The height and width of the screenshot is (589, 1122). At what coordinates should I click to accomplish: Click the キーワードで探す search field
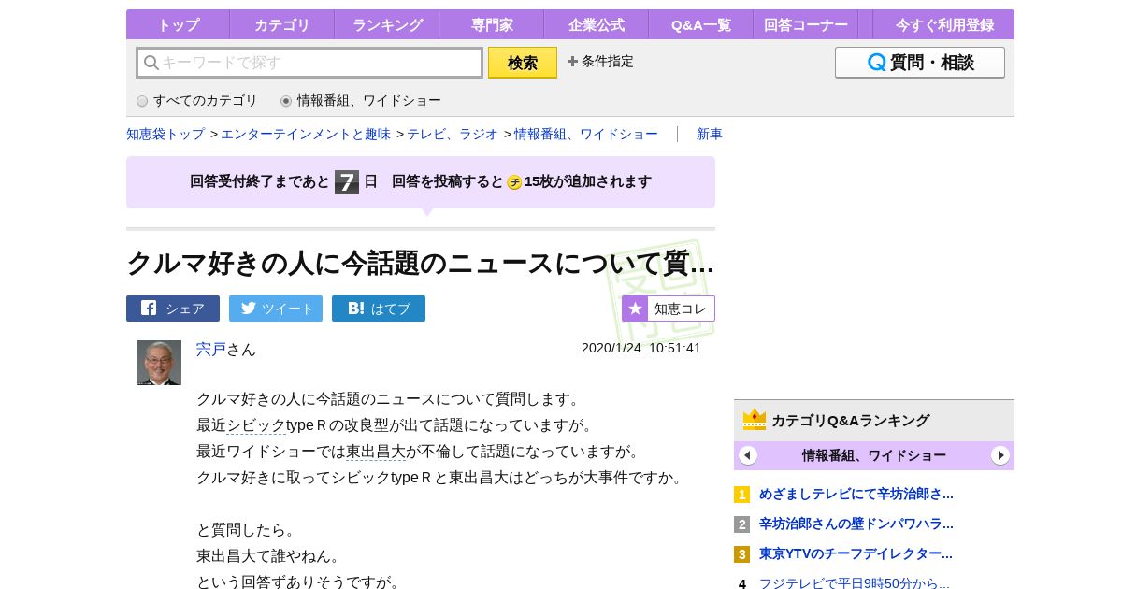[309, 63]
